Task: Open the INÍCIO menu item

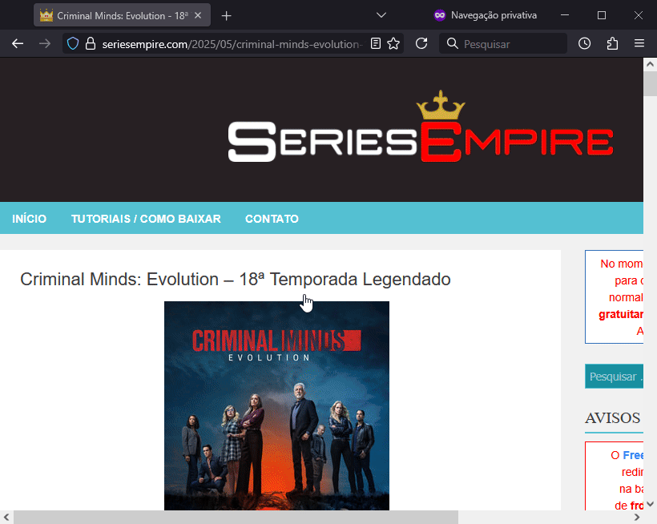Action: click(x=30, y=219)
